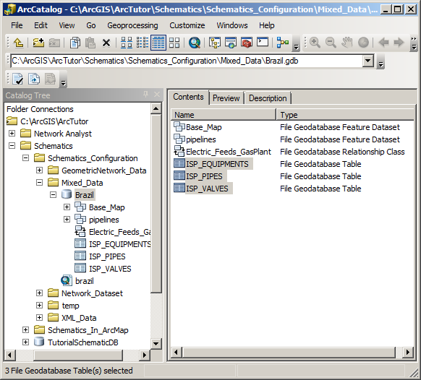Open the File menu
421x380 pixels.
[x=17, y=25]
